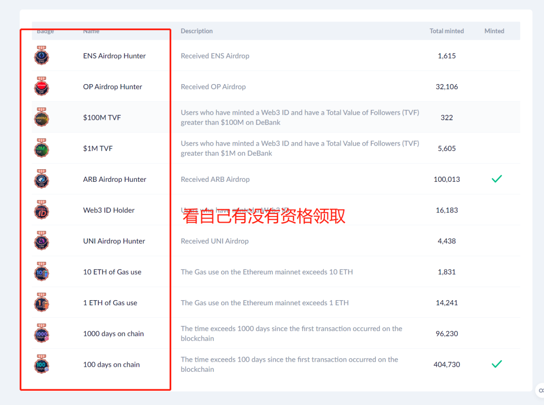Select the Web3 ID Holder name
Image resolution: width=544 pixels, height=405 pixels.
pos(109,211)
